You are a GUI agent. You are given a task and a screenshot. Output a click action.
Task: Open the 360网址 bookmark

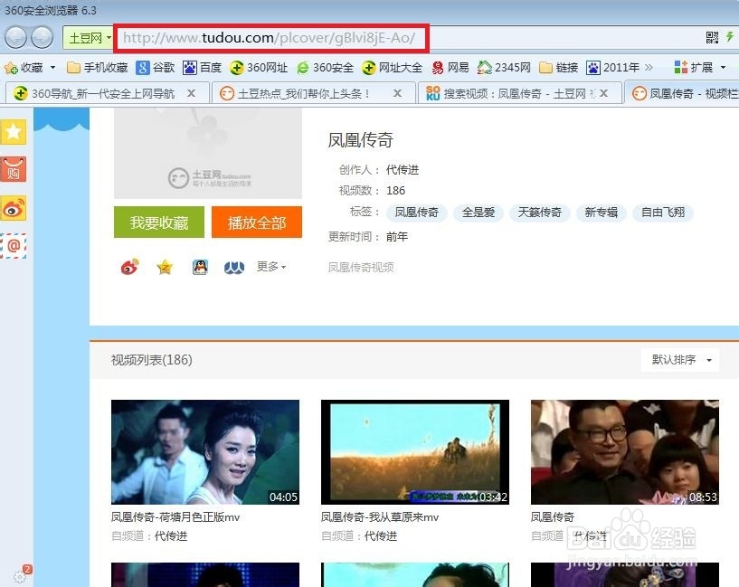click(x=259, y=68)
